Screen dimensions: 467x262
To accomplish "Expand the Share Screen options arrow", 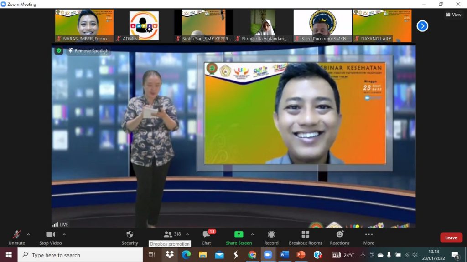I will [x=252, y=235].
